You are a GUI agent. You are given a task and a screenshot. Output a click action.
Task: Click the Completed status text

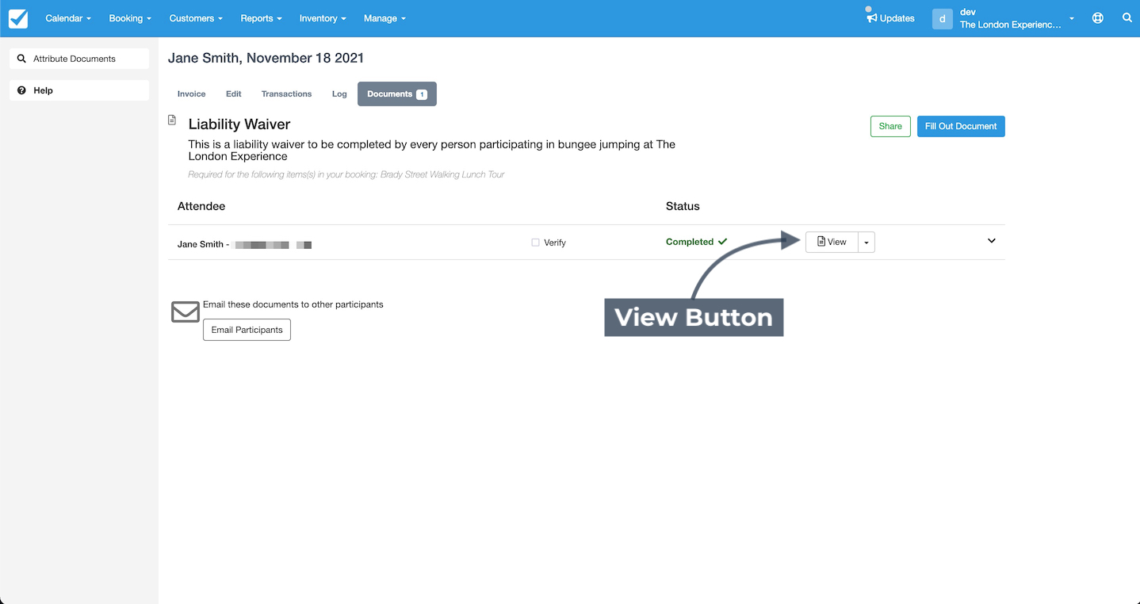(x=690, y=242)
